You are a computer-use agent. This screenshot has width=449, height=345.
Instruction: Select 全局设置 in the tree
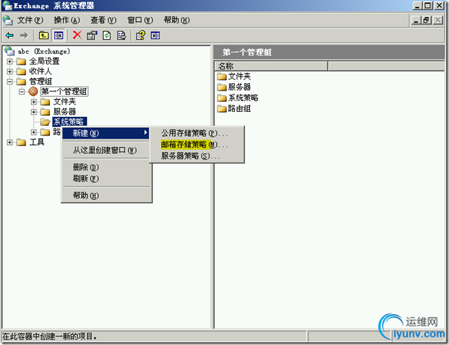(45, 61)
